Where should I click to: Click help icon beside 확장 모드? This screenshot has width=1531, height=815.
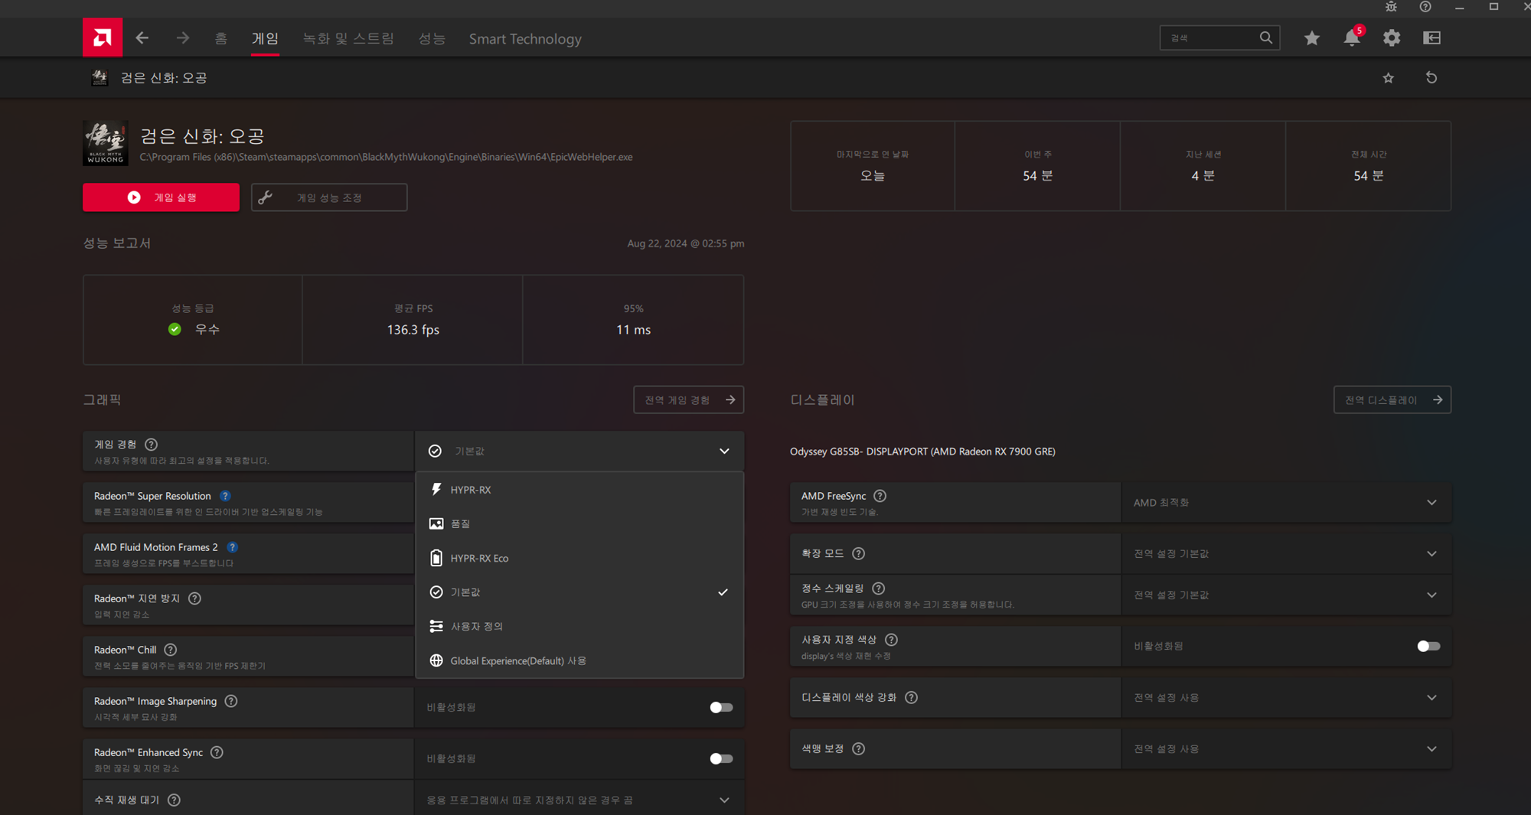tap(858, 553)
